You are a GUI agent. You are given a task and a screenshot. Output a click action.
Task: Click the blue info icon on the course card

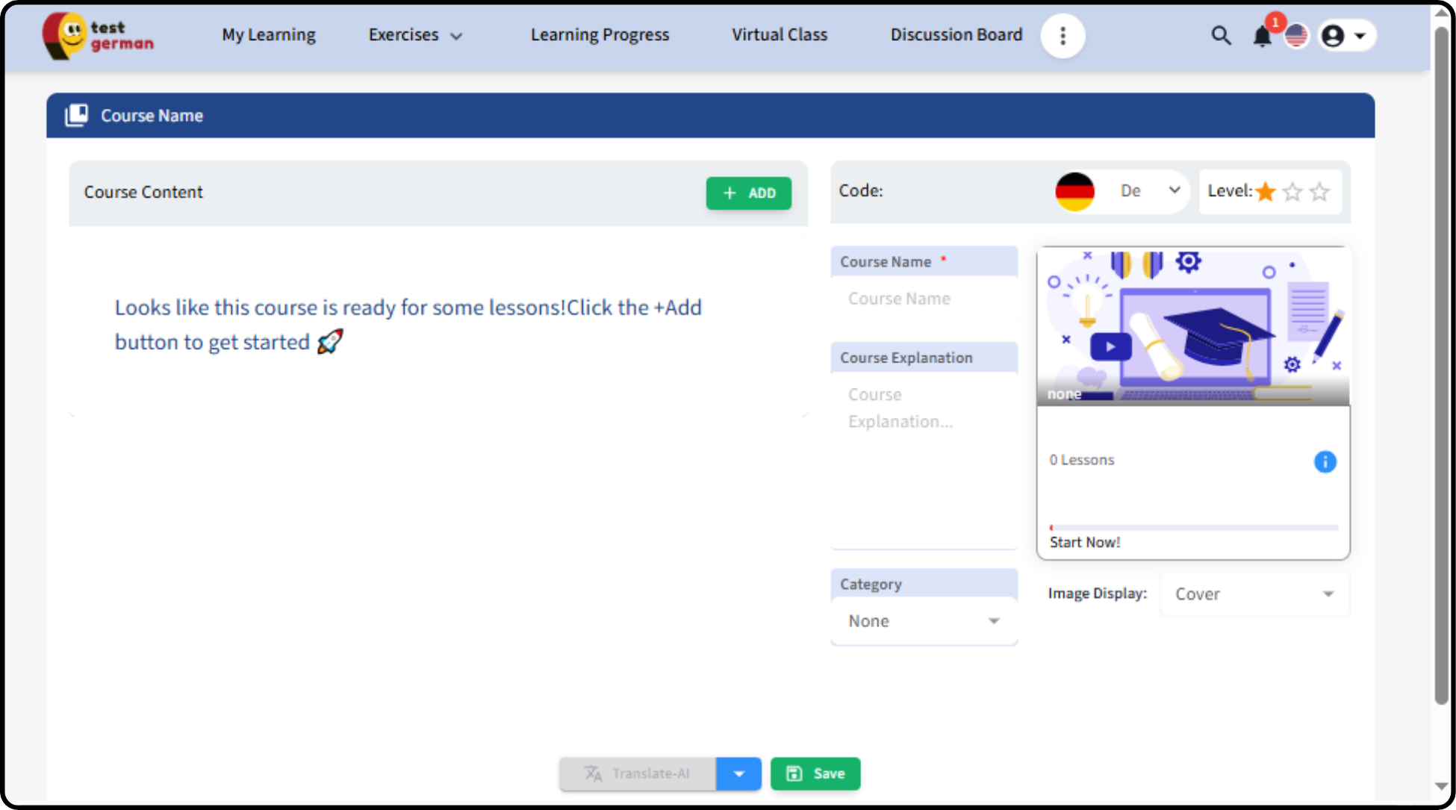click(1325, 461)
